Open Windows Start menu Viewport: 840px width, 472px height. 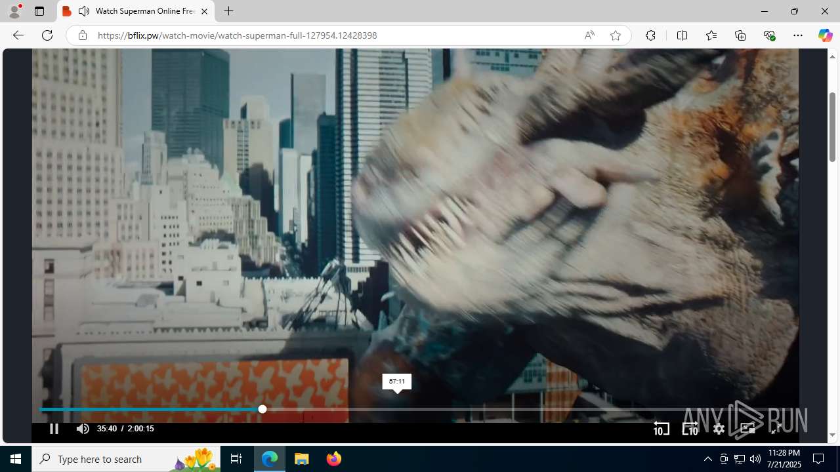(x=16, y=459)
